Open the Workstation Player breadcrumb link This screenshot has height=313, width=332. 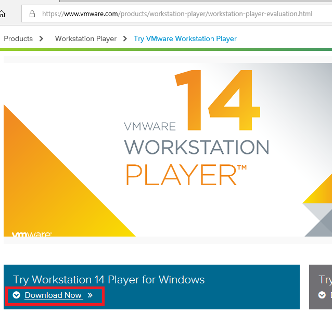pos(86,38)
